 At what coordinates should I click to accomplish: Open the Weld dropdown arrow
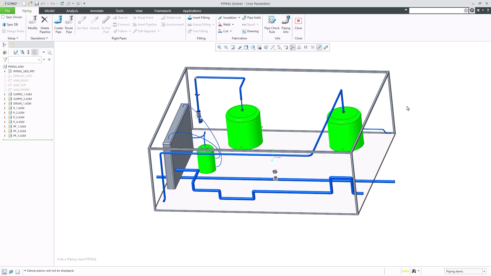pos(233,25)
